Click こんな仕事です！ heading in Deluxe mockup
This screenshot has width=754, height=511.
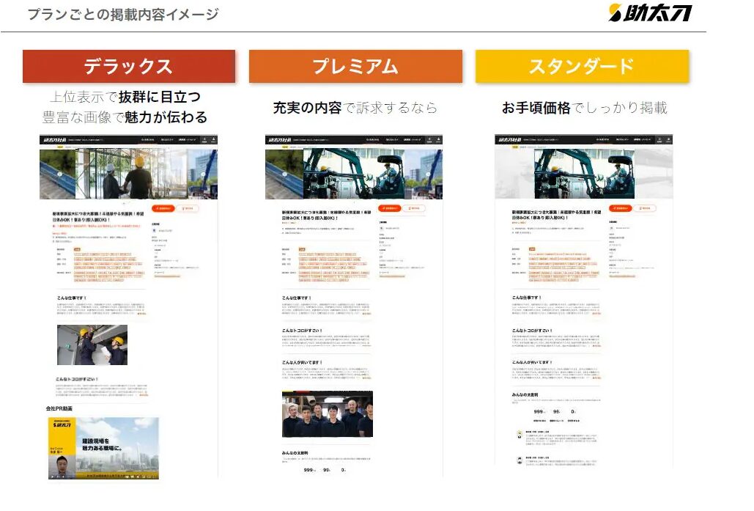click(72, 298)
